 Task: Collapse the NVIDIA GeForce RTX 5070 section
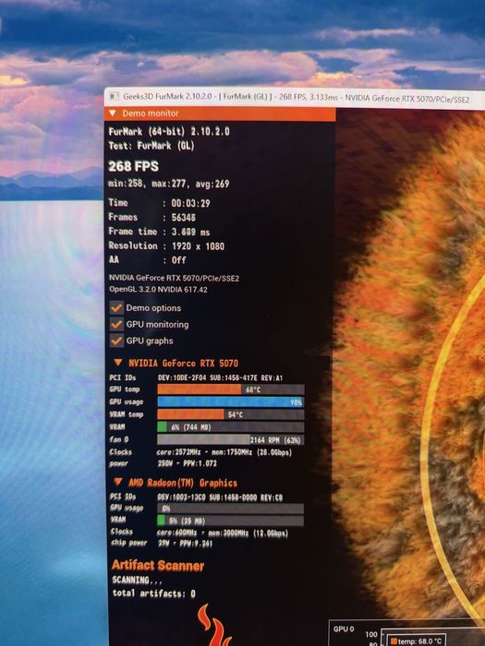(118, 363)
